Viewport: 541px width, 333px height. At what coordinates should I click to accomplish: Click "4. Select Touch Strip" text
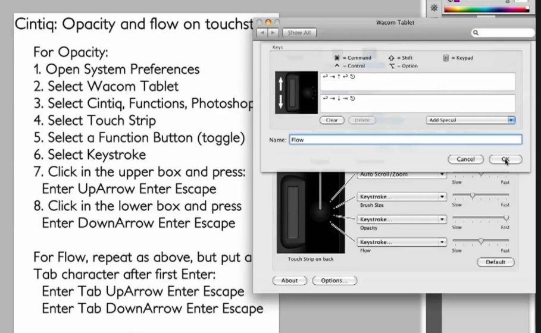[95, 120]
